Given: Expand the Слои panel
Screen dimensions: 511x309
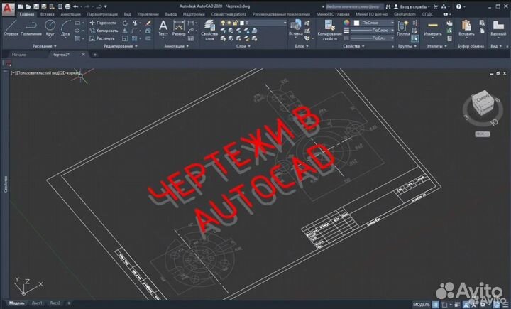Looking at the screenshot, I should pyautogui.click(x=243, y=46).
